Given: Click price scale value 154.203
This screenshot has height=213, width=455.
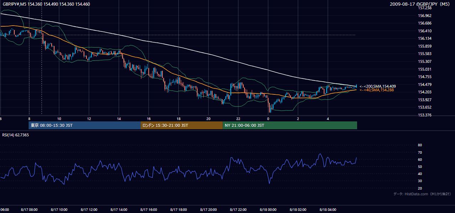Looking at the screenshot, I should pyautogui.click(x=424, y=92).
